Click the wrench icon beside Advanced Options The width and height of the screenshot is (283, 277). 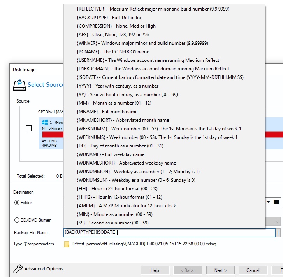[18, 269]
